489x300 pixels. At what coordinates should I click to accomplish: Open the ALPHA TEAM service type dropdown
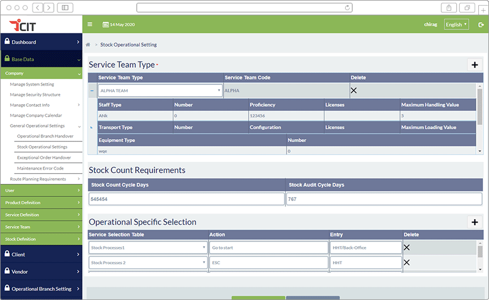pos(160,91)
